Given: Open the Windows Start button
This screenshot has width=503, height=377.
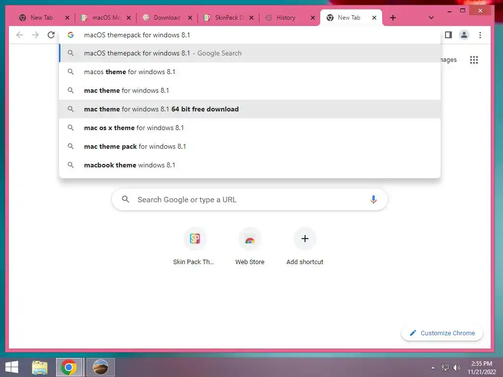Looking at the screenshot, I should [12, 367].
